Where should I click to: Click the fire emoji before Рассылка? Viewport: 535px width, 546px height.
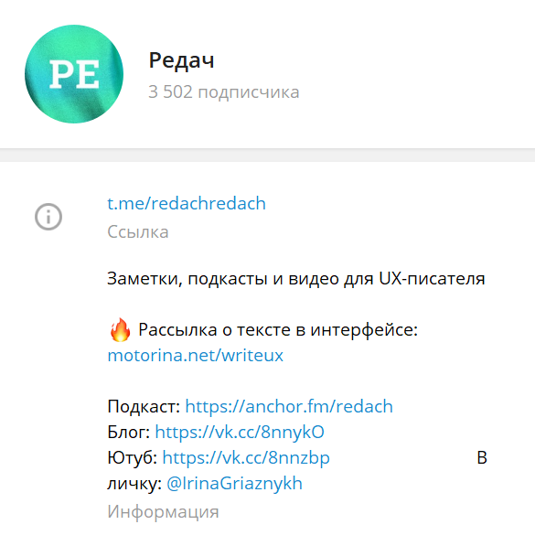(120, 330)
